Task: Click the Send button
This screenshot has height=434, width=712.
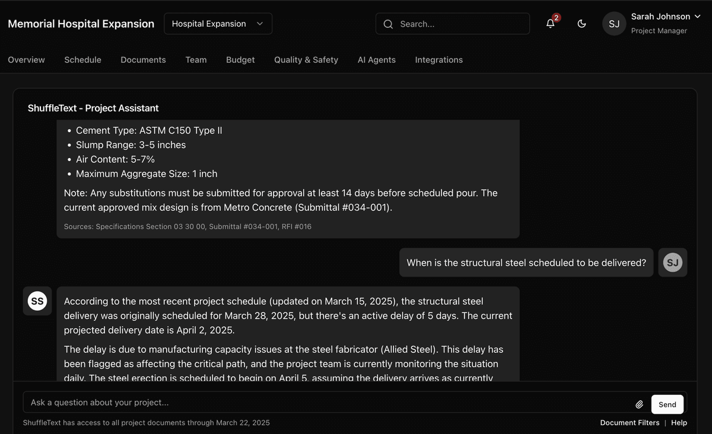Action: tap(667, 404)
